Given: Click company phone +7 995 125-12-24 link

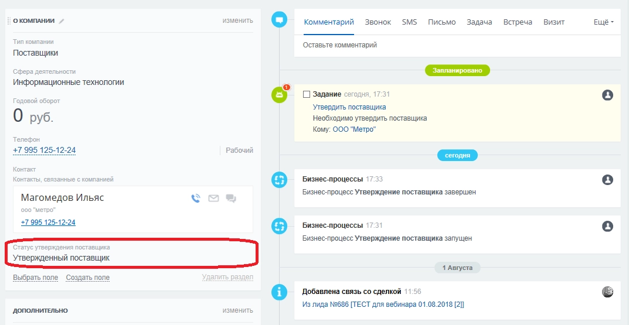Looking at the screenshot, I should [44, 150].
